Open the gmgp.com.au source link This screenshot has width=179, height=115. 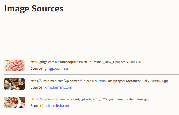pyautogui.click(x=56, y=68)
